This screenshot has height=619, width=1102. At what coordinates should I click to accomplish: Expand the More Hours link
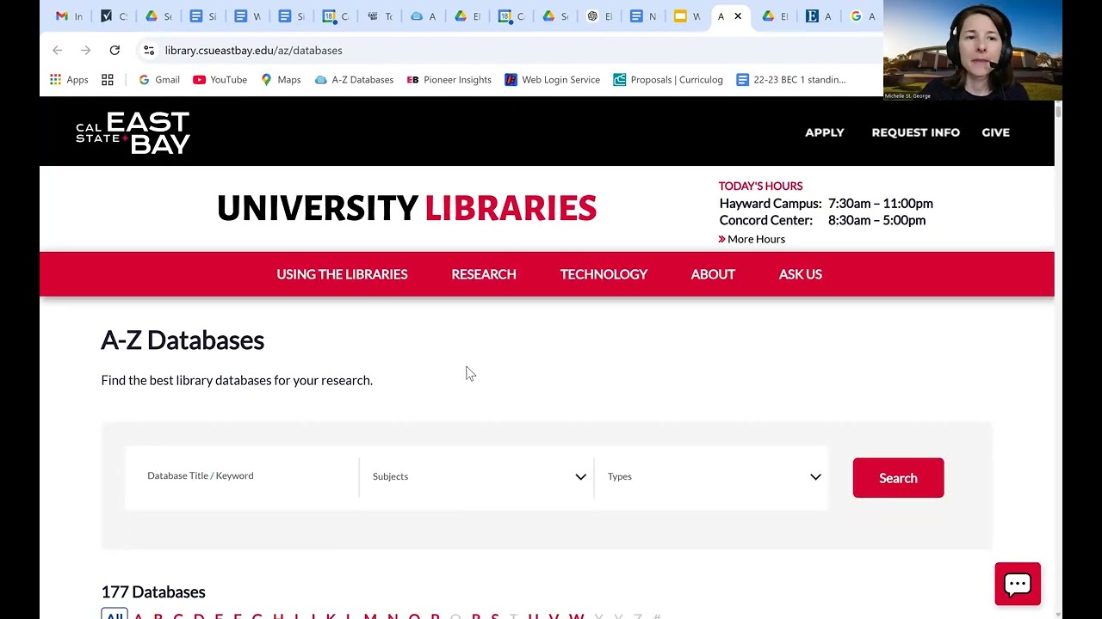pos(752,239)
